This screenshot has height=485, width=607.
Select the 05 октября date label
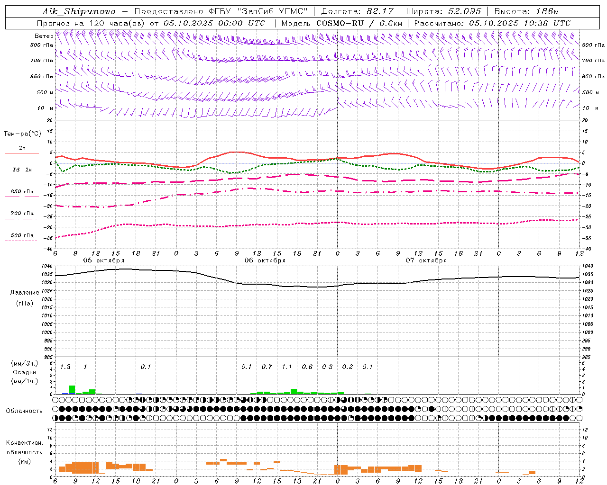[104, 260]
